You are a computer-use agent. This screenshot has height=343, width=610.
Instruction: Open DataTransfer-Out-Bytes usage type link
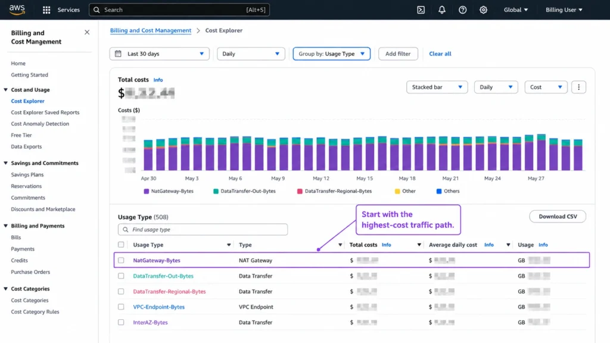click(x=163, y=276)
